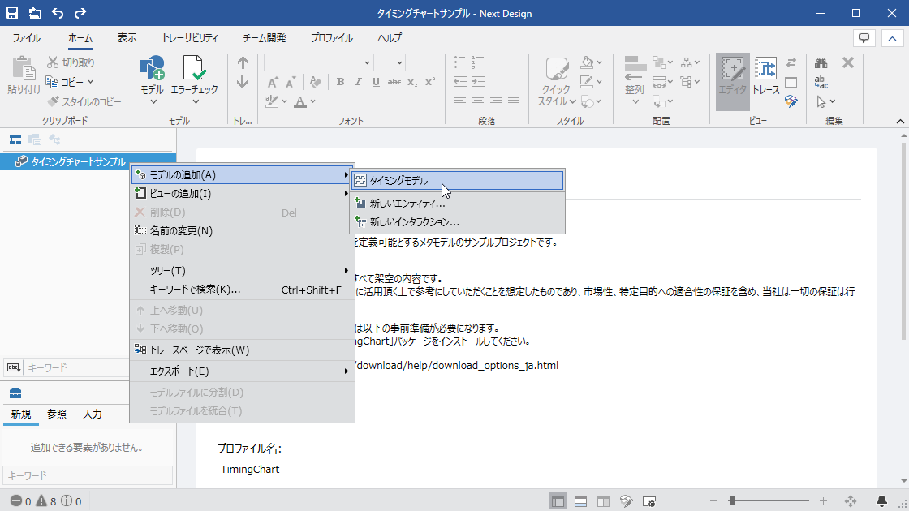This screenshot has height=511, width=909.
Task: Click the X delete icon in 編集 group
Action: click(848, 62)
